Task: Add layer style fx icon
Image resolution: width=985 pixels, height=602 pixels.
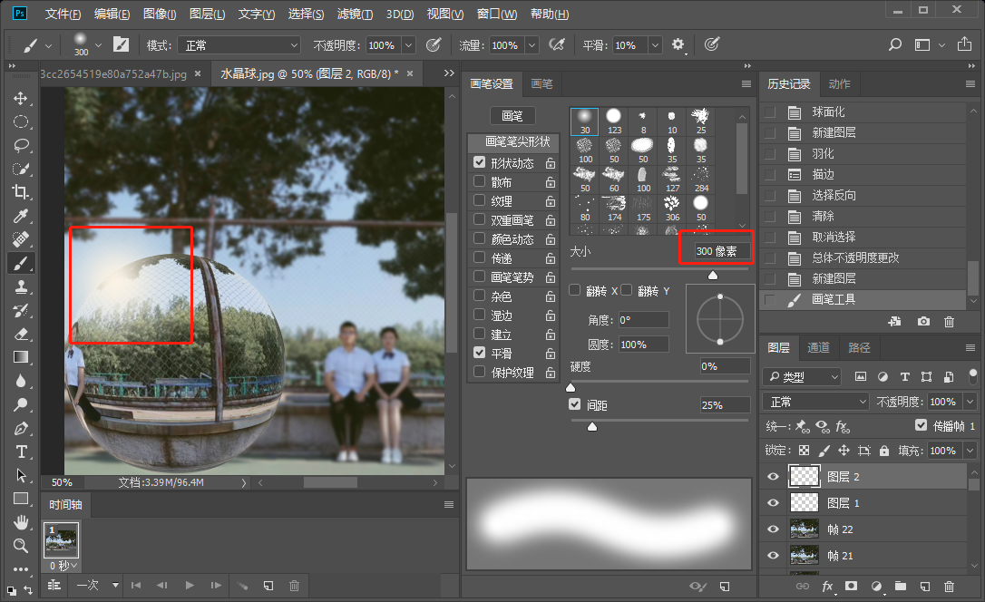Action: tap(827, 586)
